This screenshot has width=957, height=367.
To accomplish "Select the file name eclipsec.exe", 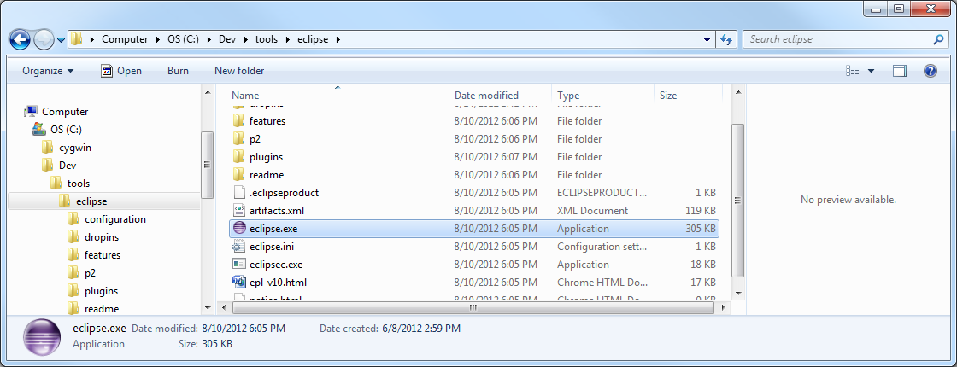I will tap(276, 265).
